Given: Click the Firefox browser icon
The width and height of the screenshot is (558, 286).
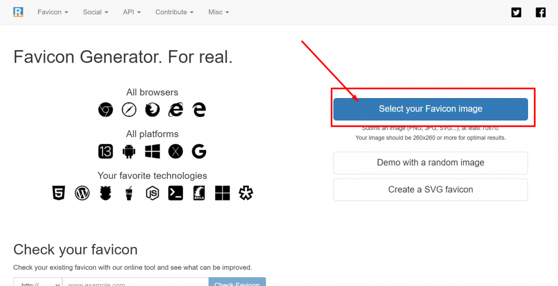Looking at the screenshot, I should tap(153, 109).
